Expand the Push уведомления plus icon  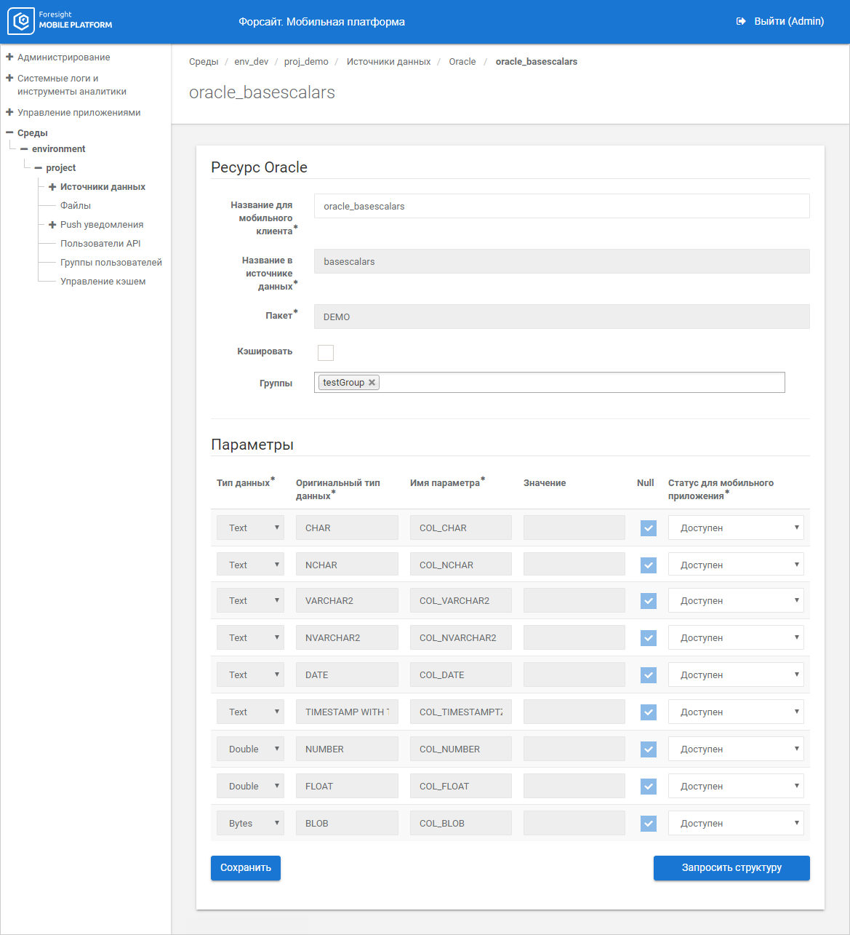(x=52, y=225)
